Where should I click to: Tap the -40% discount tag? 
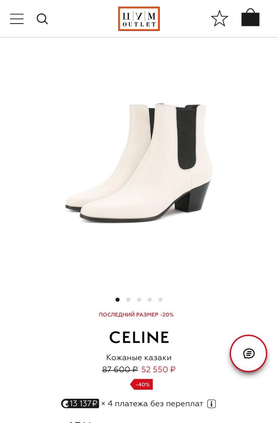coord(142,384)
